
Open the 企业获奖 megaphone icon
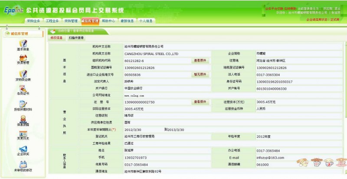click(23, 149)
